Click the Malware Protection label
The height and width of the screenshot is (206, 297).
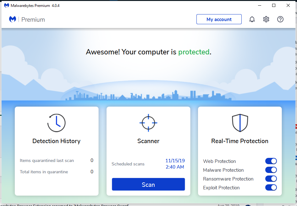[223, 170]
